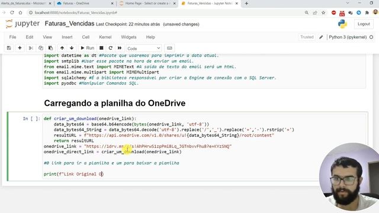Open the Widgets menu

129,37
